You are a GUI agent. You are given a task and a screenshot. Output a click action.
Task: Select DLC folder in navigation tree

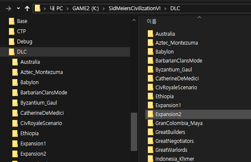point(65,52)
